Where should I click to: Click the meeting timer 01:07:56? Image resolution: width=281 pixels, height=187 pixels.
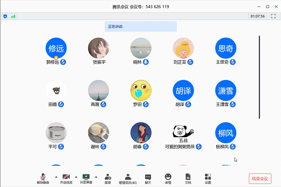coord(257,16)
